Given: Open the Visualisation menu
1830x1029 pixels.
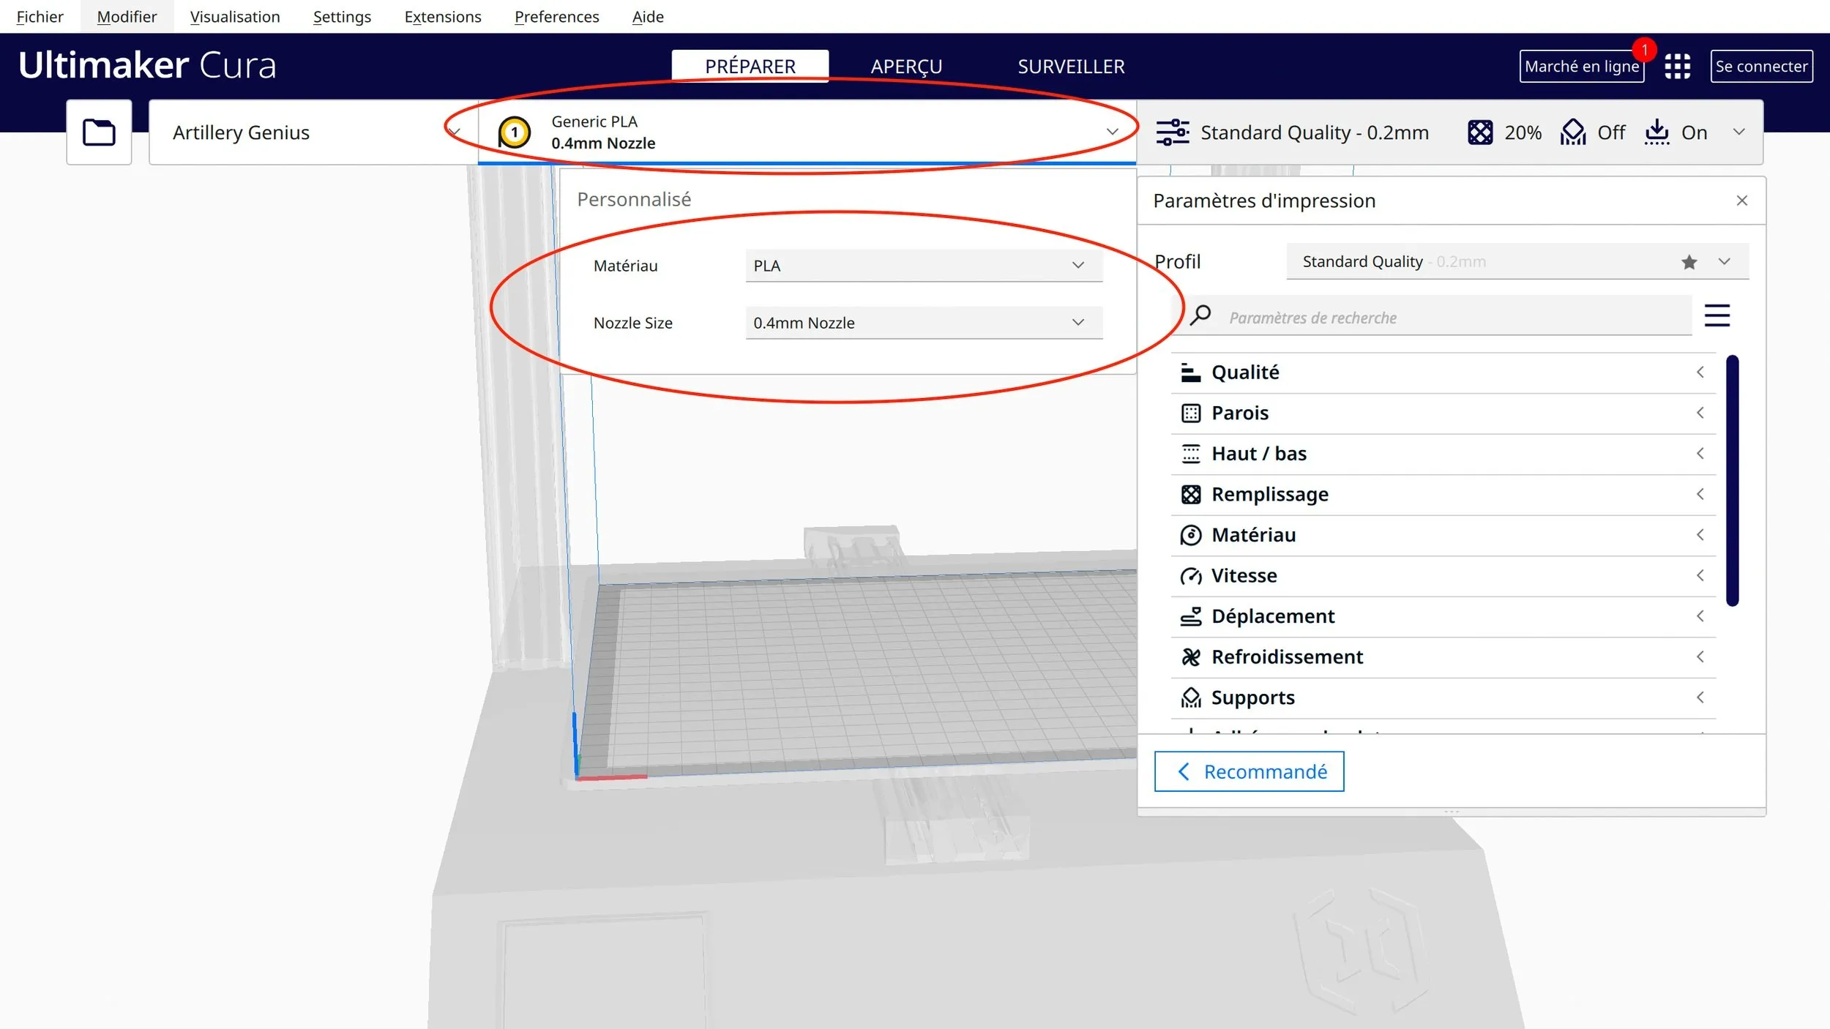Looking at the screenshot, I should (x=235, y=16).
